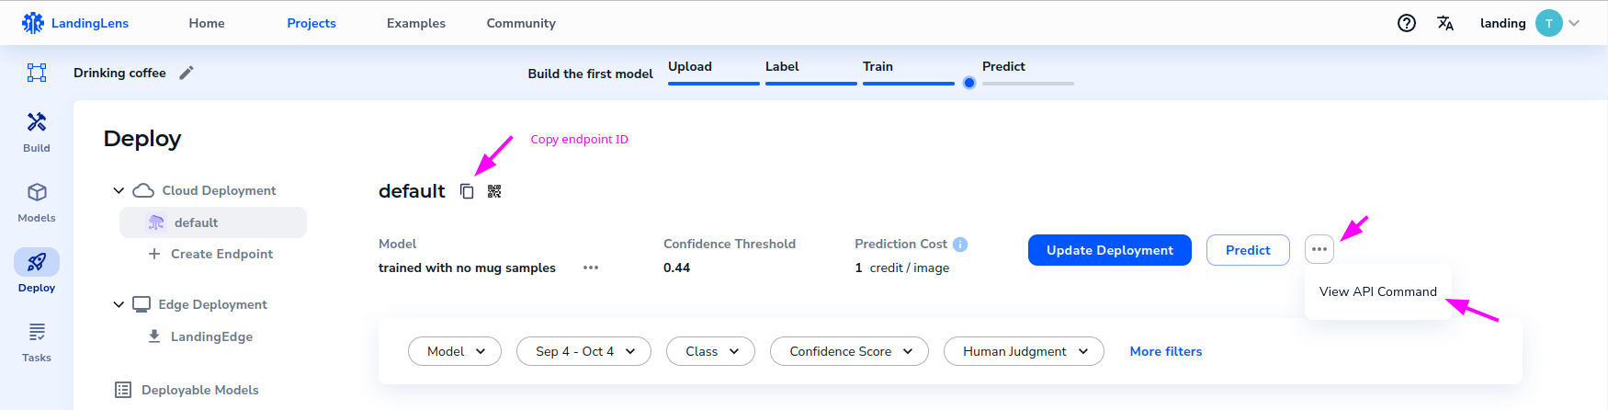
Task: Go to Models in the sidebar
Action: point(37,202)
